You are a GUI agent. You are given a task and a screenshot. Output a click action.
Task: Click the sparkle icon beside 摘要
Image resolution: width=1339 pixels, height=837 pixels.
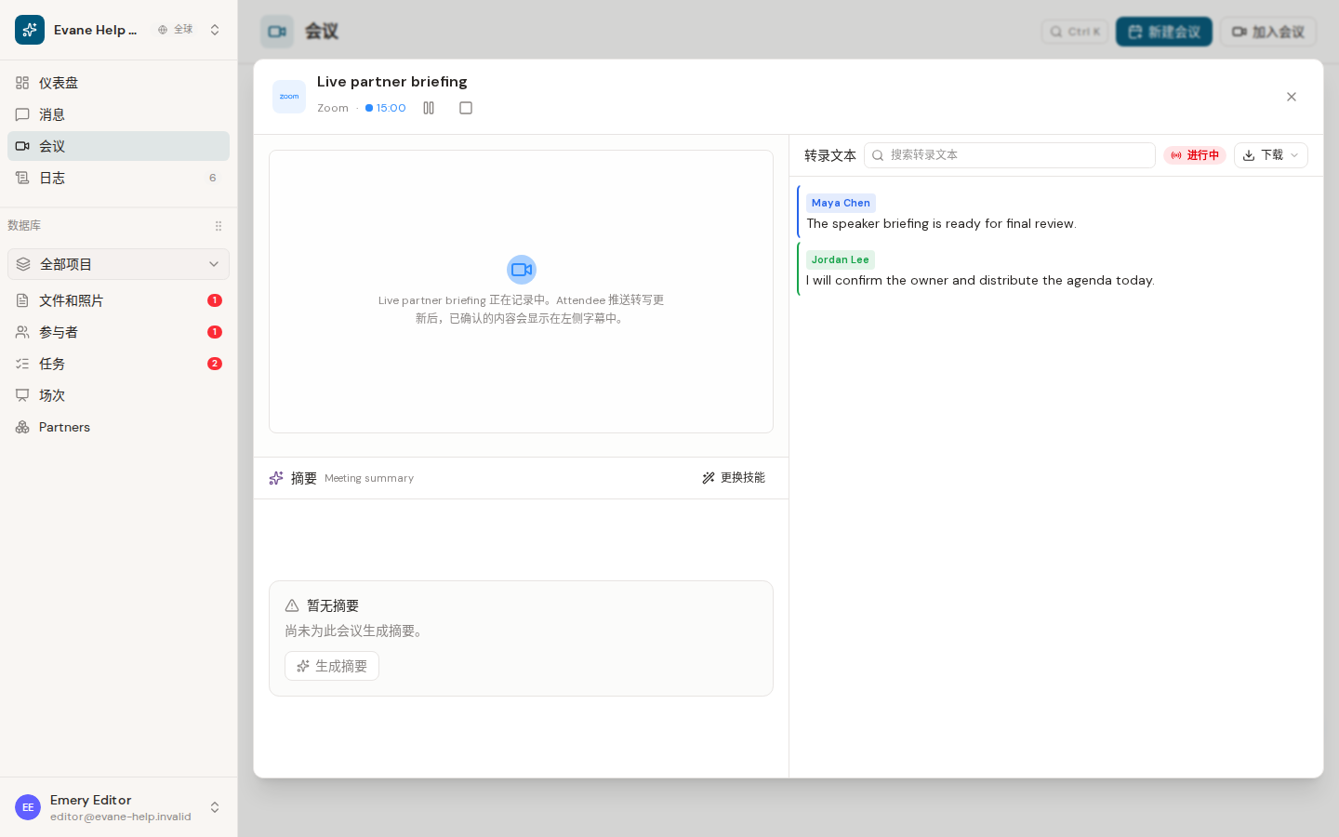tap(276, 478)
